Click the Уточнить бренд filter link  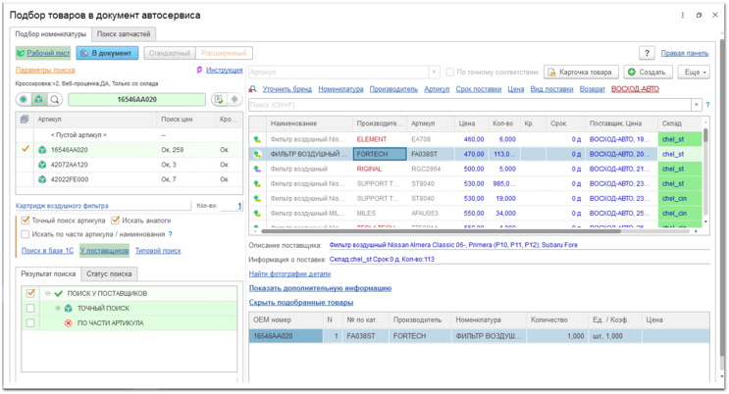287,89
